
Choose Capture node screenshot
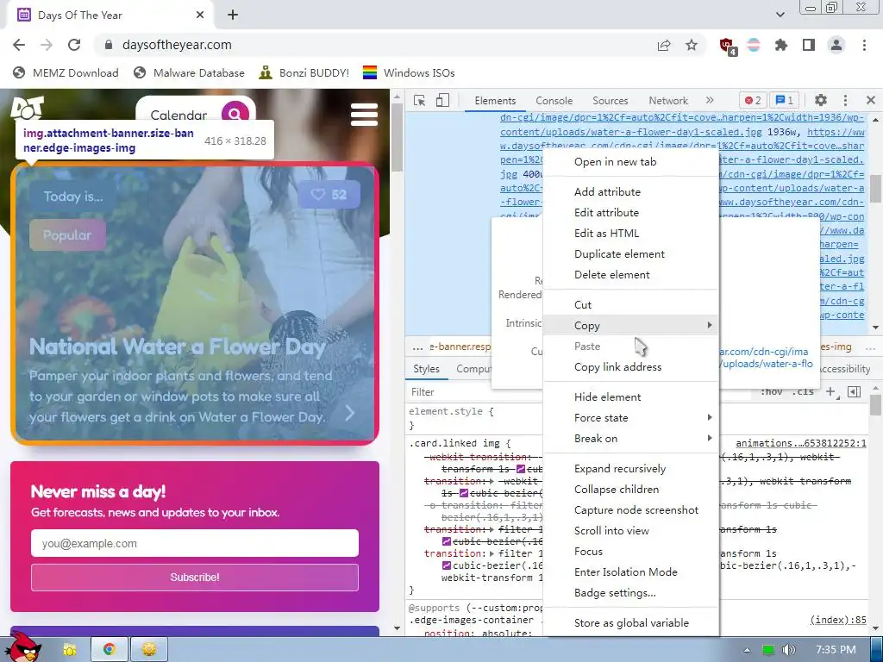pos(631,510)
